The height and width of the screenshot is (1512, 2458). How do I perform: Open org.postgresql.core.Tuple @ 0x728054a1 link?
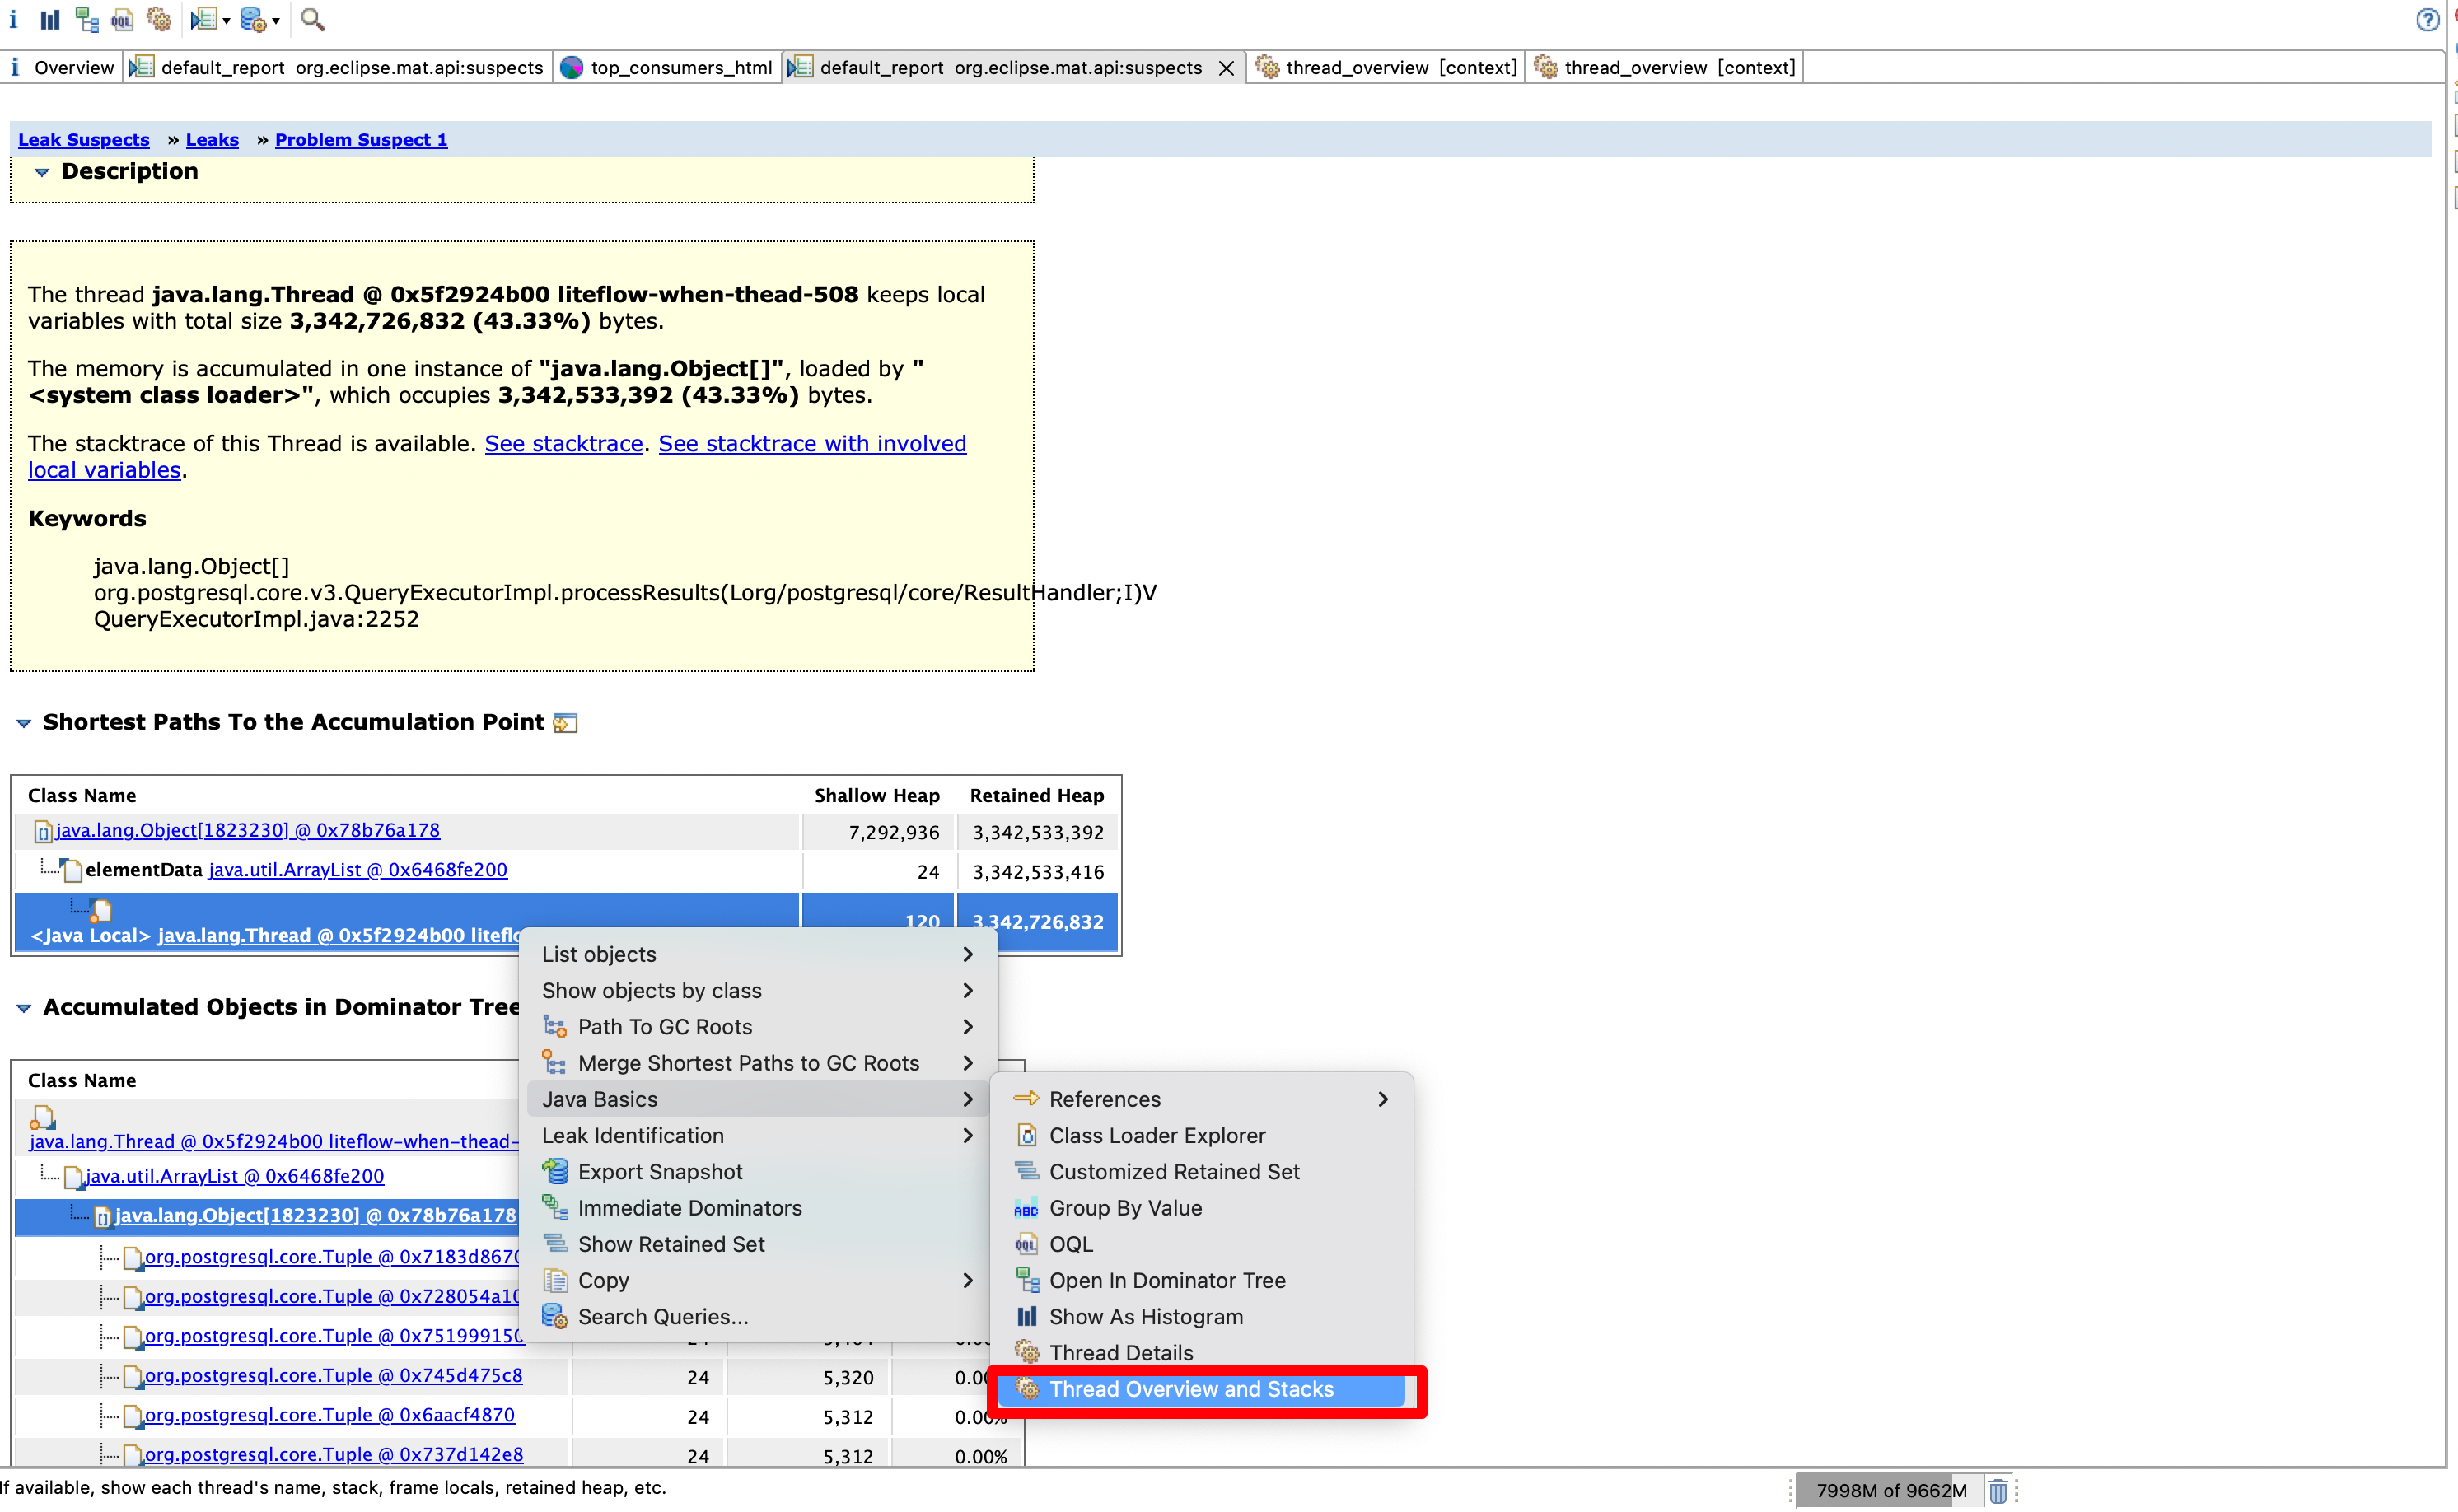(x=332, y=1297)
